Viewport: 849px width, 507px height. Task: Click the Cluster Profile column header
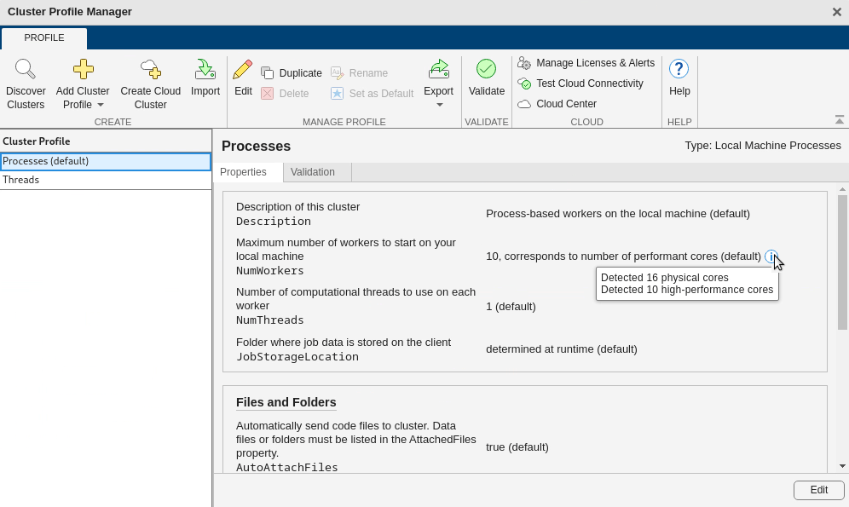coord(106,141)
